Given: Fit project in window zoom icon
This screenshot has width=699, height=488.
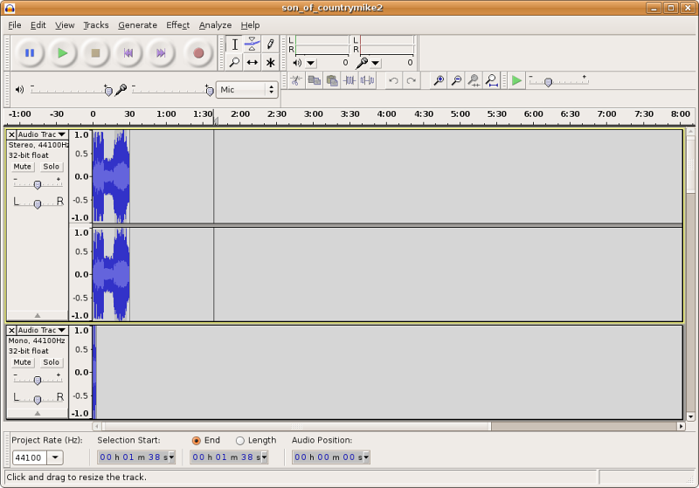Looking at the screenshot, I should point(492,80).
